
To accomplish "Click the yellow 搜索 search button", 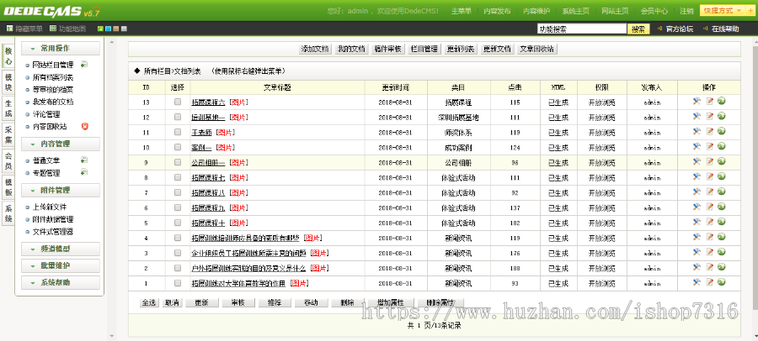I will click(638, 29).
